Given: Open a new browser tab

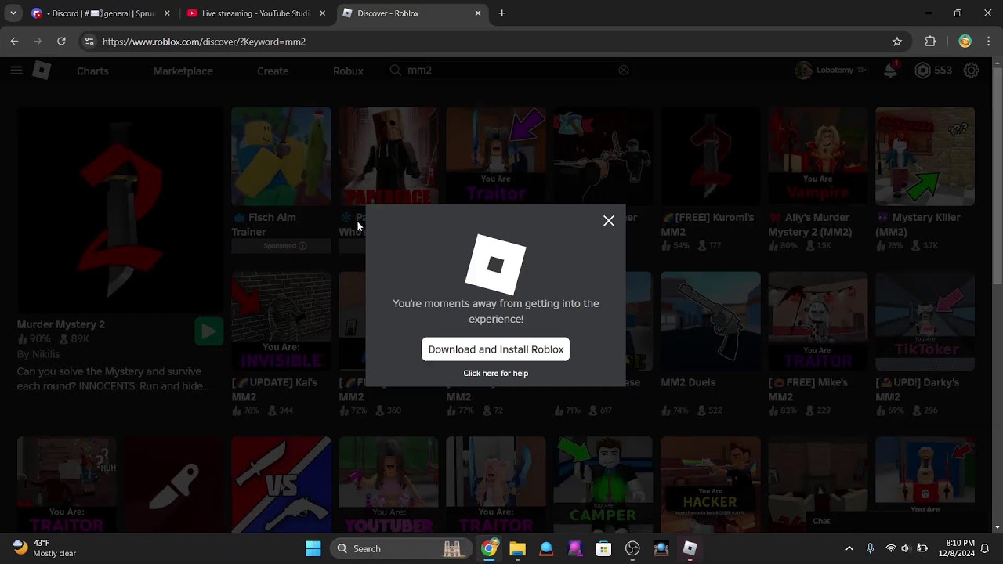Looking at the screenshot, I should click(502, 13).
